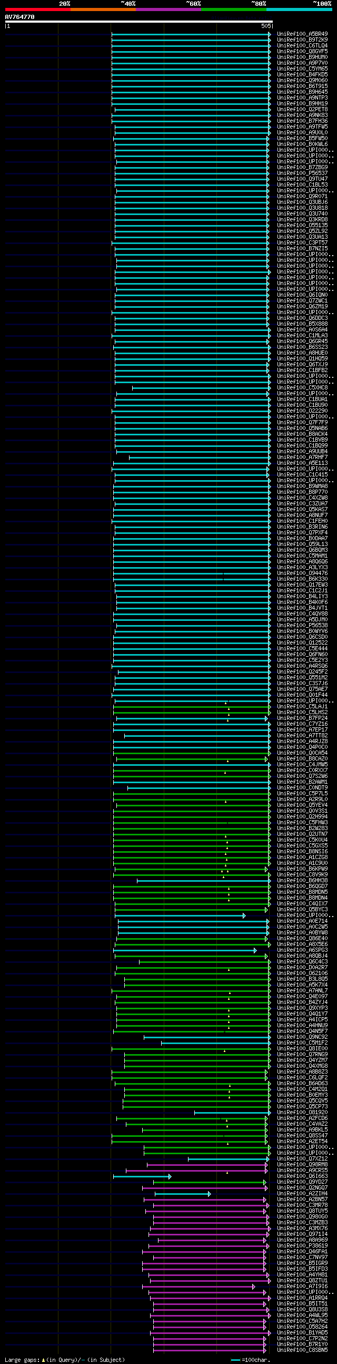Select label UniRef100_A9NK83
Viewport: 337px width, 1364px height.
click(x=302, y=115)
